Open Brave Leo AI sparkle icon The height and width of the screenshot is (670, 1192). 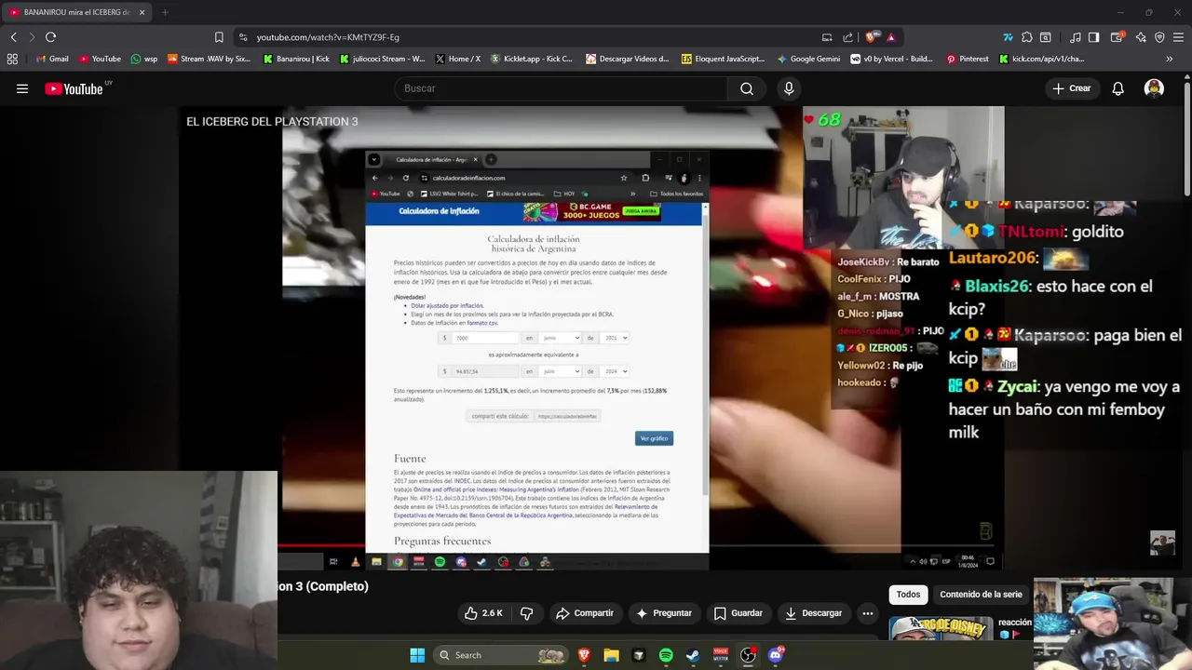point(1142,37)
